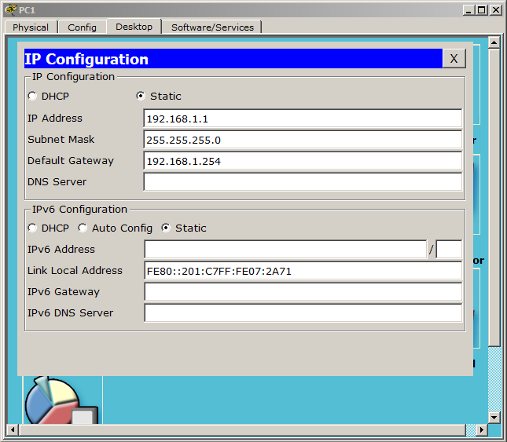Minimize the PC1 window
The width and height of the screenshot is (507, 442).
coord(468,10)
